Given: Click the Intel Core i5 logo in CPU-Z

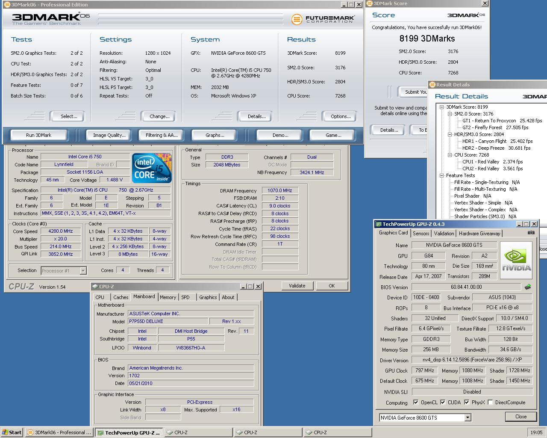Looking at the screenshot, I should tap(152, 168).
